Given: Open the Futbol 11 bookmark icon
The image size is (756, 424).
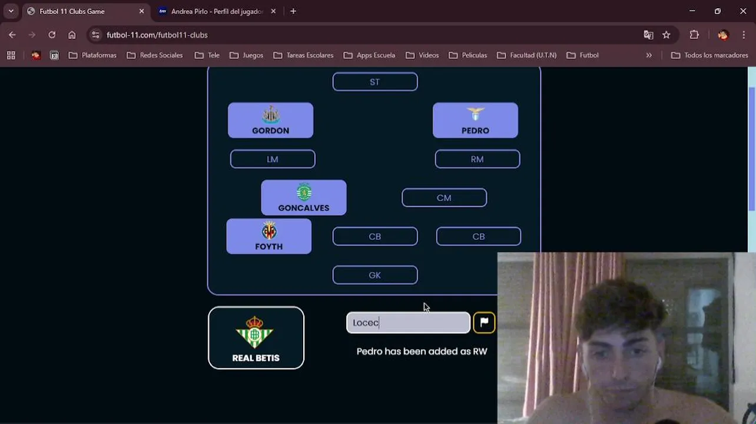Looking at the screenshot, I should pyautogui.click(x=54, y=55).
